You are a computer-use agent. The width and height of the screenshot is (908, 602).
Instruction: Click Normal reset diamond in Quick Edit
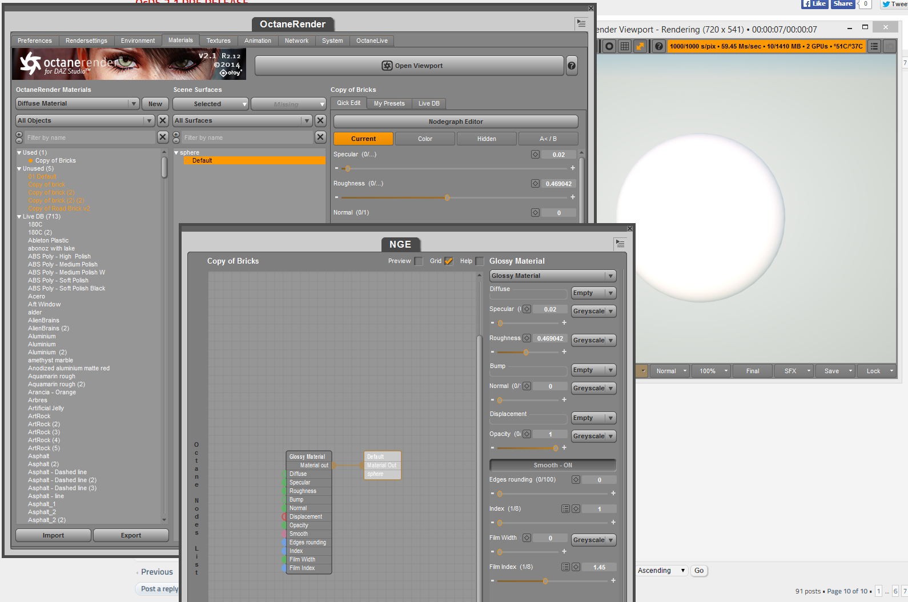(x=535, y=213)
